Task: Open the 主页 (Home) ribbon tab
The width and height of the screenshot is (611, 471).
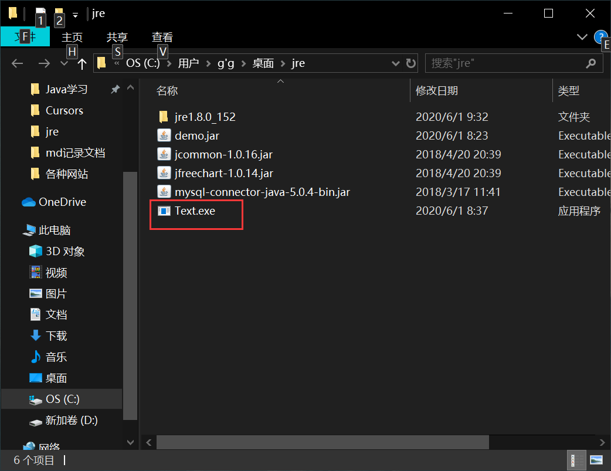Action: coord(72,37)
